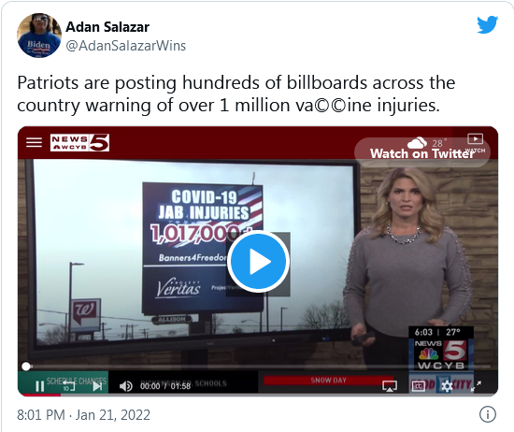Mute the video using the speaker icon
Image resolution: width=514 pixels, height=432 pixels.
pyautogui.click(x=125, y=386)
